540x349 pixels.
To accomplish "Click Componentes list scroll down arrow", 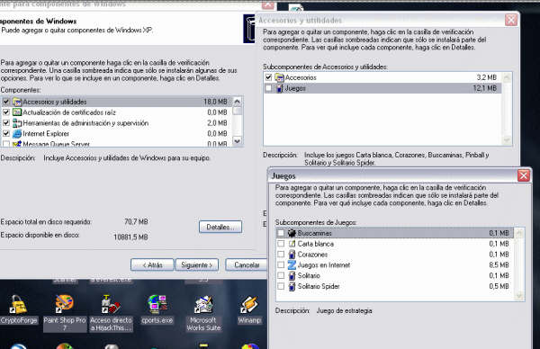I will click(237, 141).
